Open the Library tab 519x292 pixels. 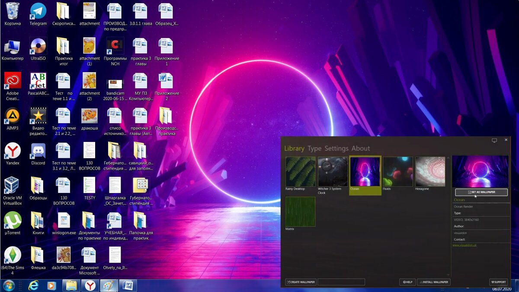[x=294, y=148]
